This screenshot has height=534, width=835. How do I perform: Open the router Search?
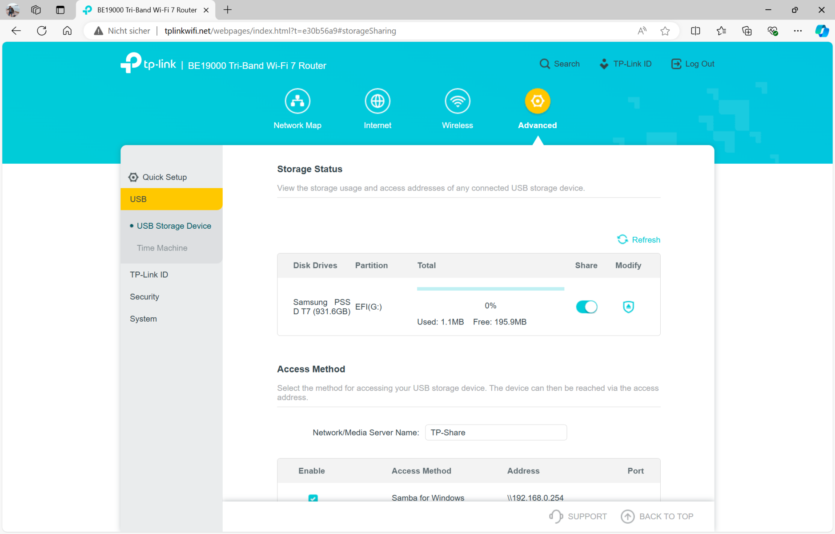click(559, 64)
